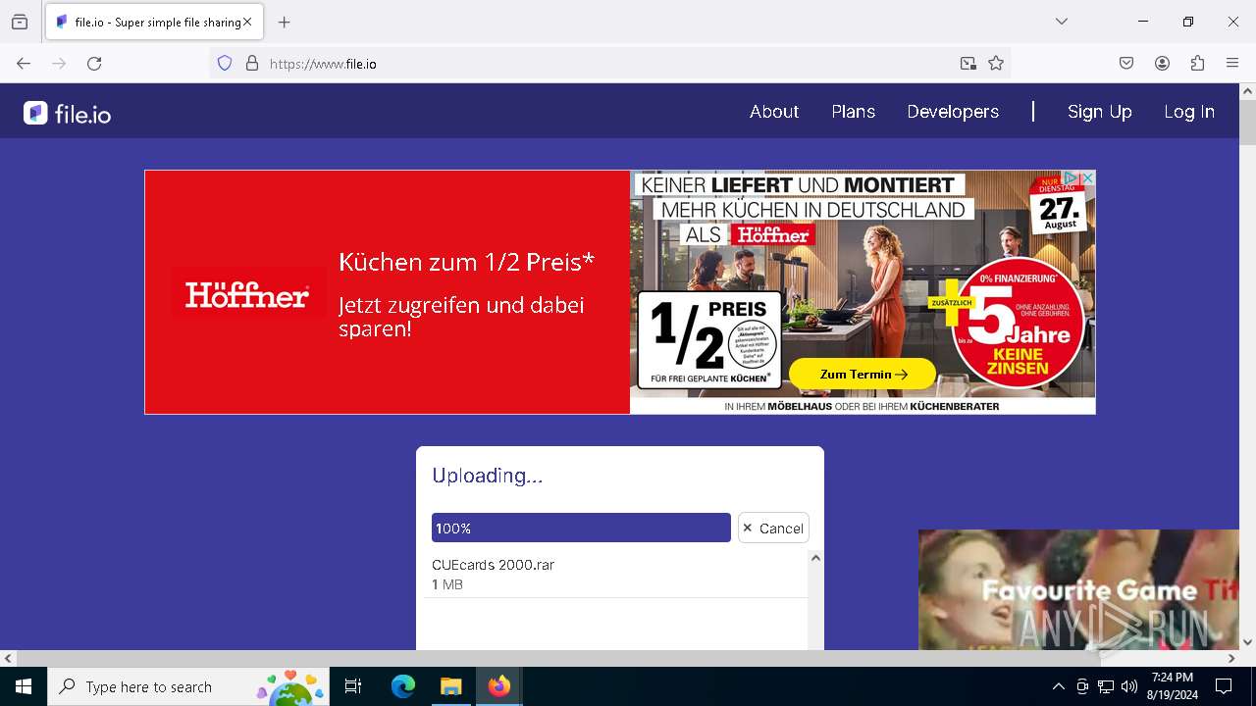Cancel the upload

(773, 528)
